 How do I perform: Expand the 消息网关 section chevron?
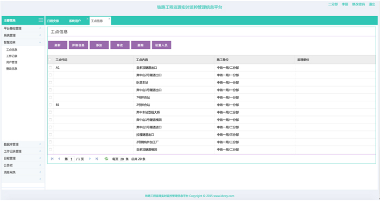click(40, 172)
